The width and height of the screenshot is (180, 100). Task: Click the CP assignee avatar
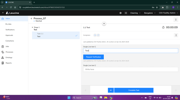point(98,35)
